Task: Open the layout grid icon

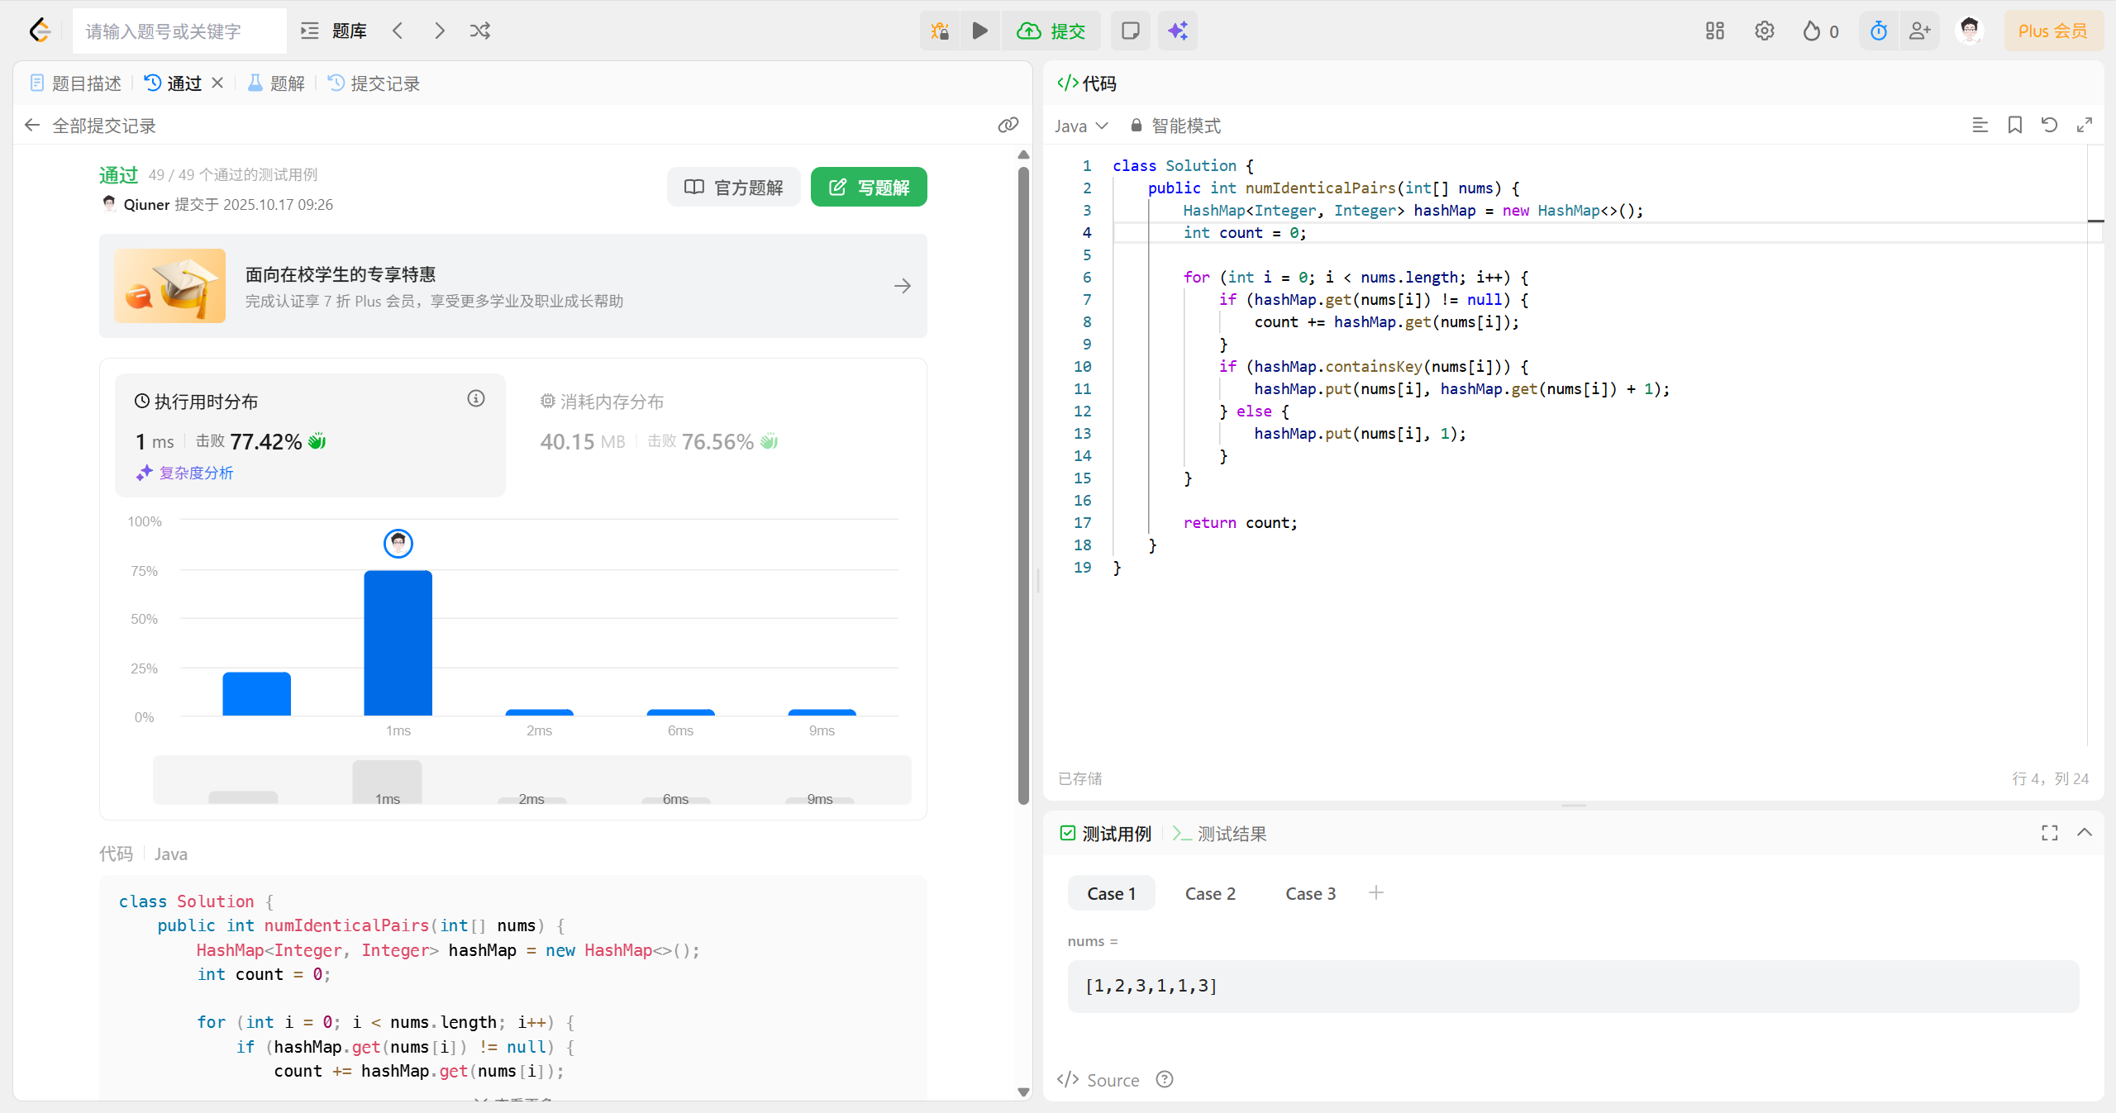Action: click(x=1715, y=31)
